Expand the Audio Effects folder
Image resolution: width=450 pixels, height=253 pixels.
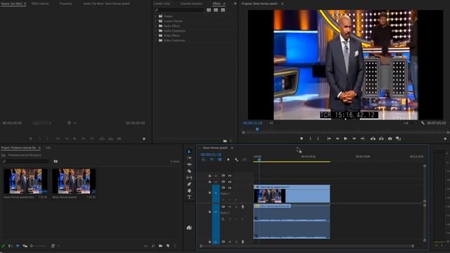[x=156, y=26]
